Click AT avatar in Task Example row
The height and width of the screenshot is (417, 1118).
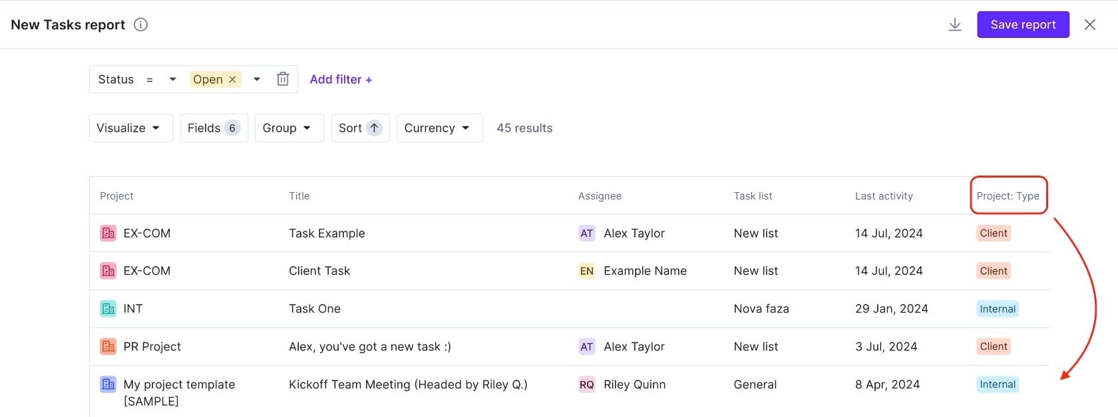587,233
